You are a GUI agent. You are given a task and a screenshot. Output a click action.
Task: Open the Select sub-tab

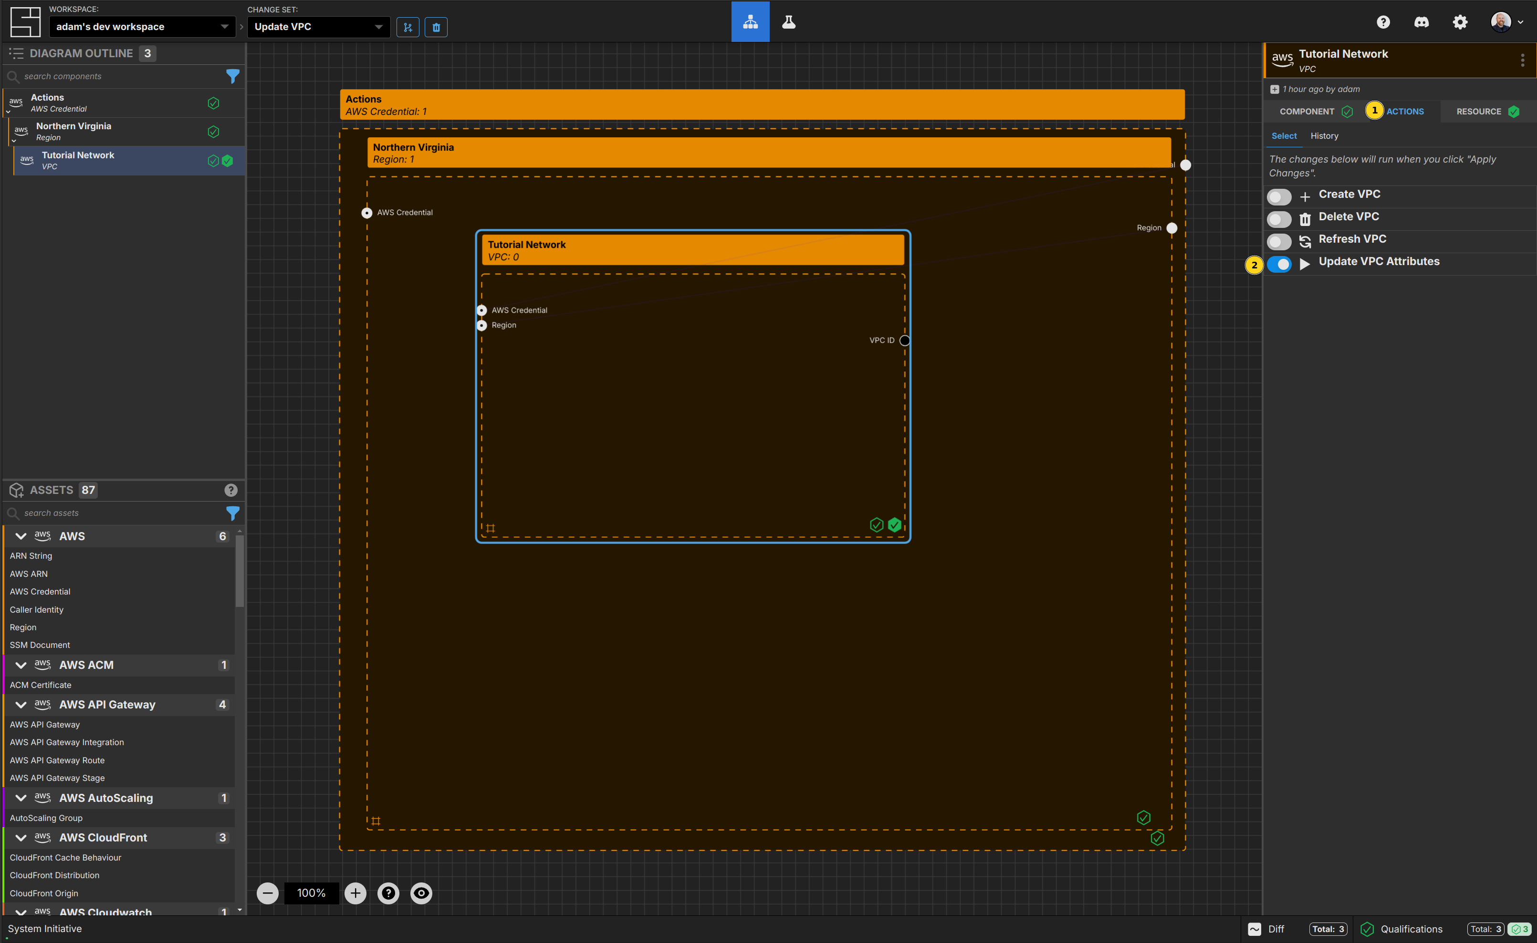click(x=1284, y=136)
